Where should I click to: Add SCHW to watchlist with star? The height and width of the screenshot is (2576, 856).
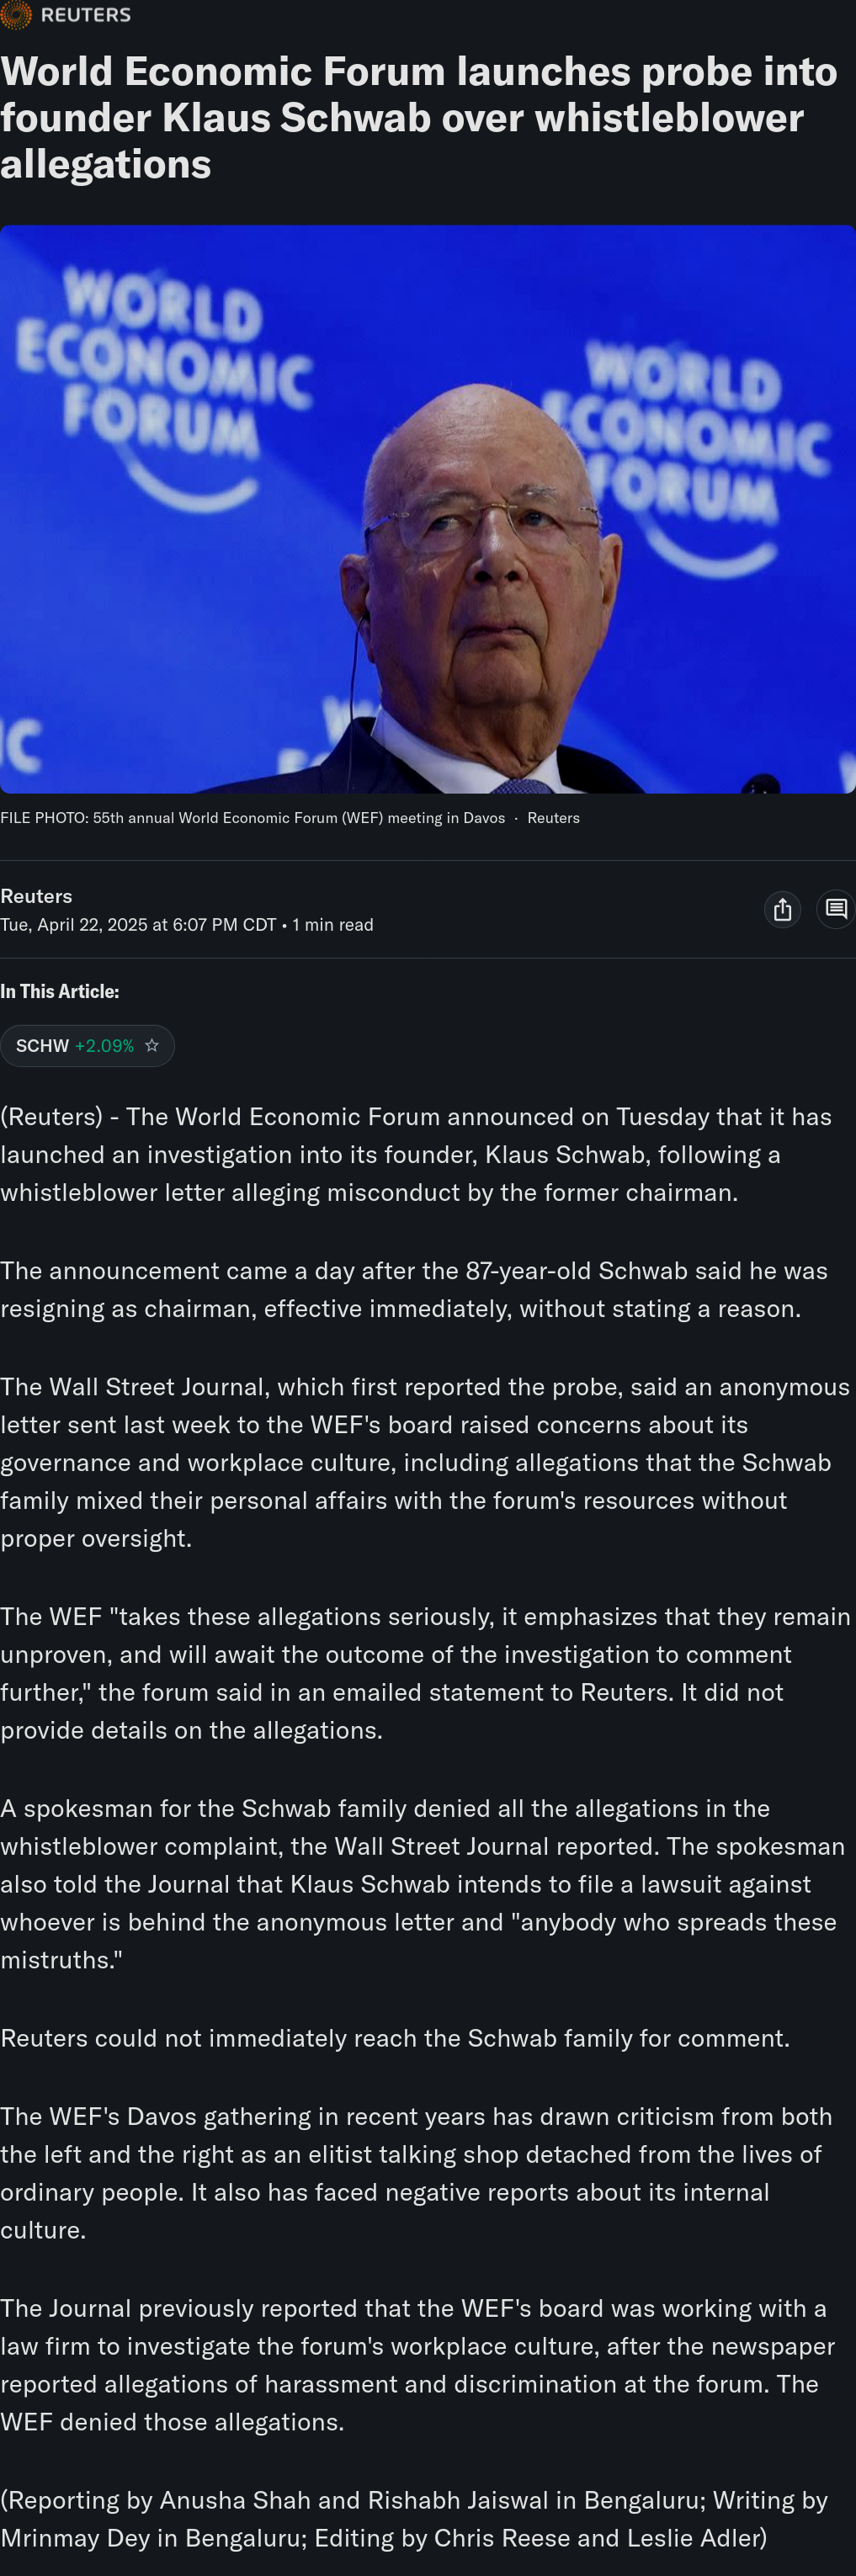tap(152, 1045)
